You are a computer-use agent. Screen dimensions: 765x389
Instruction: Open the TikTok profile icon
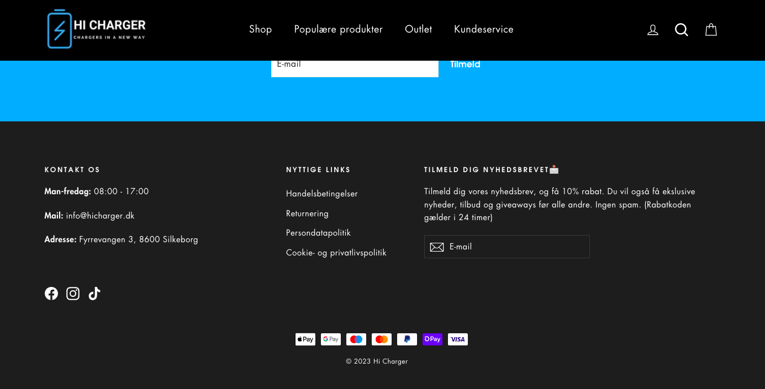pos(94,294)
